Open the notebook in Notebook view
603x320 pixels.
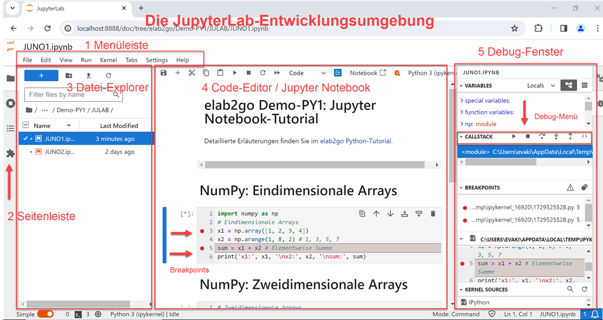(x=367, y=72)
